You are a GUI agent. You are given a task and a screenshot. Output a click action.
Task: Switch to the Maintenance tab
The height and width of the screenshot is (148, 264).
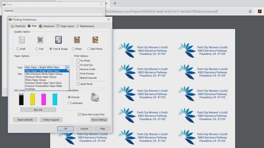click(85, 26)
